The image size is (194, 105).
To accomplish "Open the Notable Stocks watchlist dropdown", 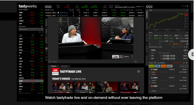I will [31, 29].
